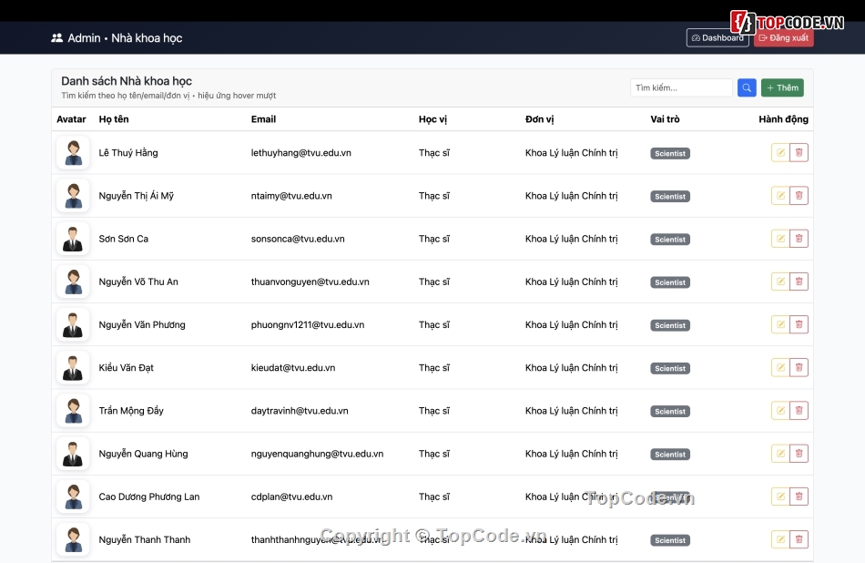Edit scientist Nguyễn Võ Thu An
This screenshot has height=563, width=865.
tap(780, 281)
